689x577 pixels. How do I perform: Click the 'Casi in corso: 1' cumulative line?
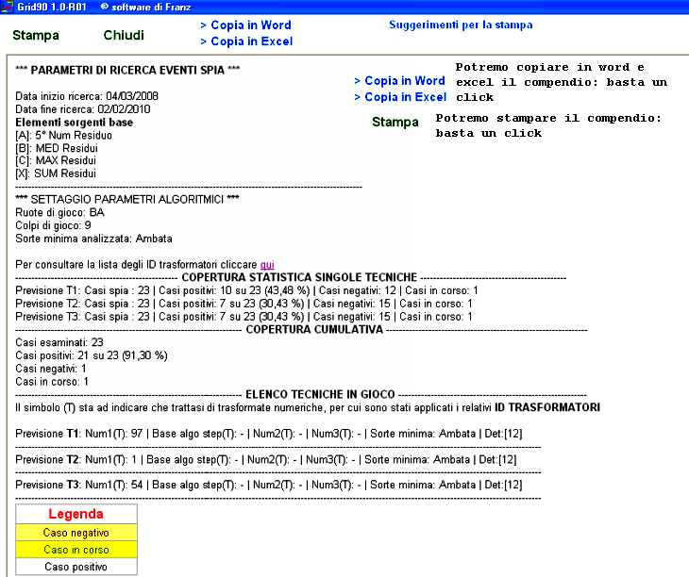(x=52, y=382)
